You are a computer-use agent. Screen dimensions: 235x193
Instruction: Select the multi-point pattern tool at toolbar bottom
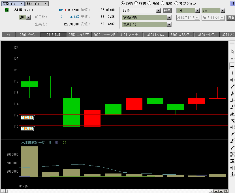(232, 175)
